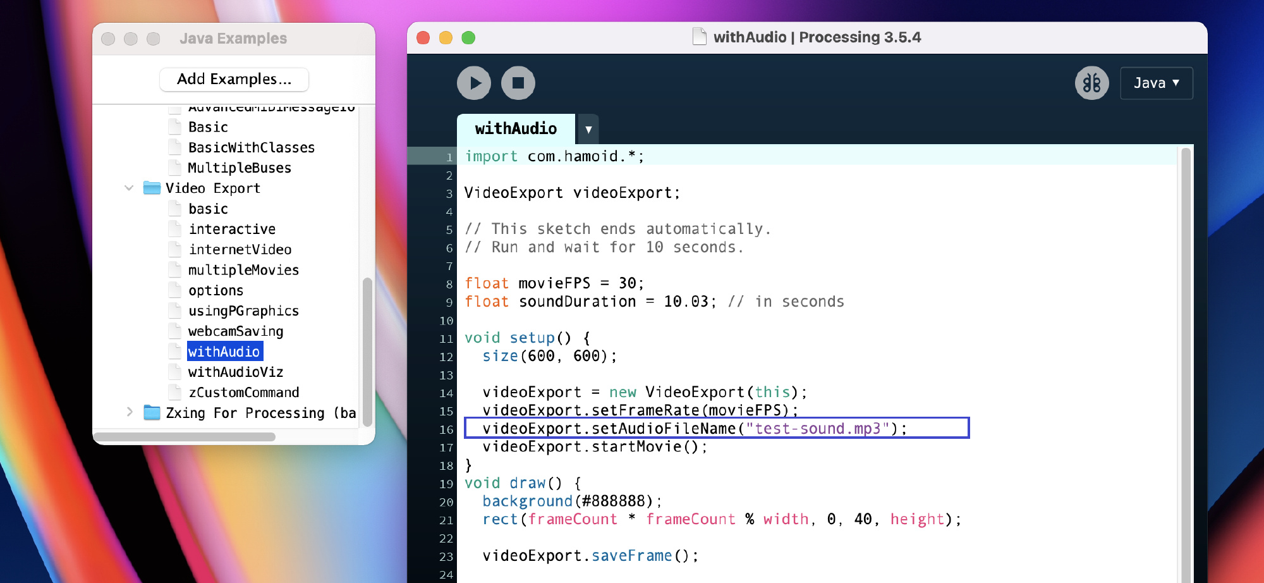Stop the running sketch
This screenshot has width=1264, height=583.
(518, 83)
